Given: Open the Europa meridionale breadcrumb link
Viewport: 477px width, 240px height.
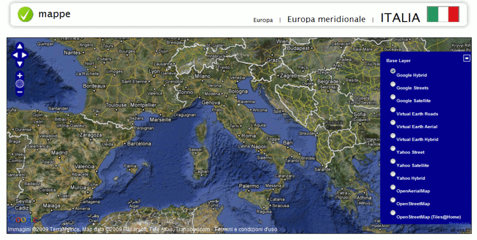Looking at the screenshot, I should coord(326,19).
